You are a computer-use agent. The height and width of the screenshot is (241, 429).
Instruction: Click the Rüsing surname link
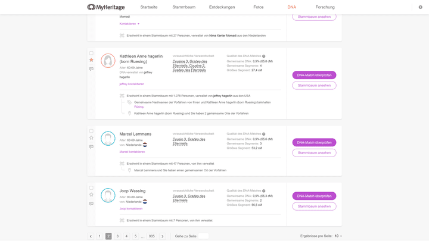(x=139, y=107)
